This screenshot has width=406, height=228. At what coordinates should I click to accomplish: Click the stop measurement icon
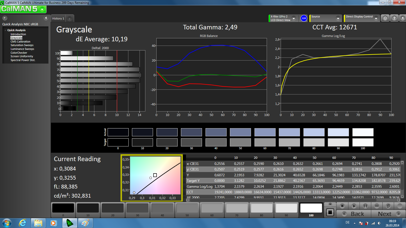coord(342,206)
